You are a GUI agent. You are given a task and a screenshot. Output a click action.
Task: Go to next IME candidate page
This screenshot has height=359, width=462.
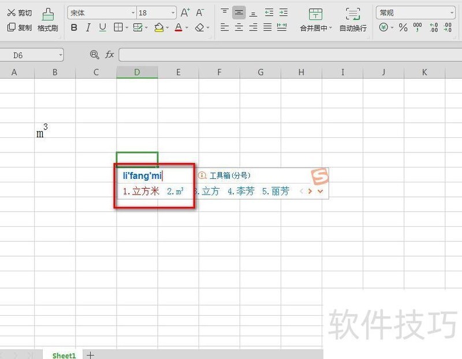[x=310, y=191]
